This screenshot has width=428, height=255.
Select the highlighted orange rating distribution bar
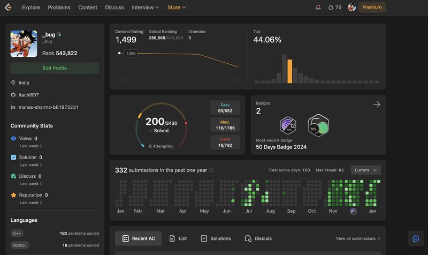click(289, 71)
